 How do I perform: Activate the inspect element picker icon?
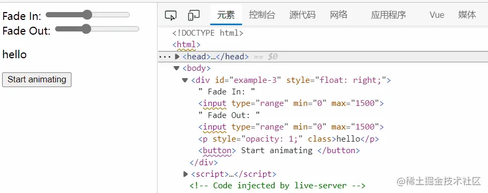pyautogui.click(x=171, y=15)
